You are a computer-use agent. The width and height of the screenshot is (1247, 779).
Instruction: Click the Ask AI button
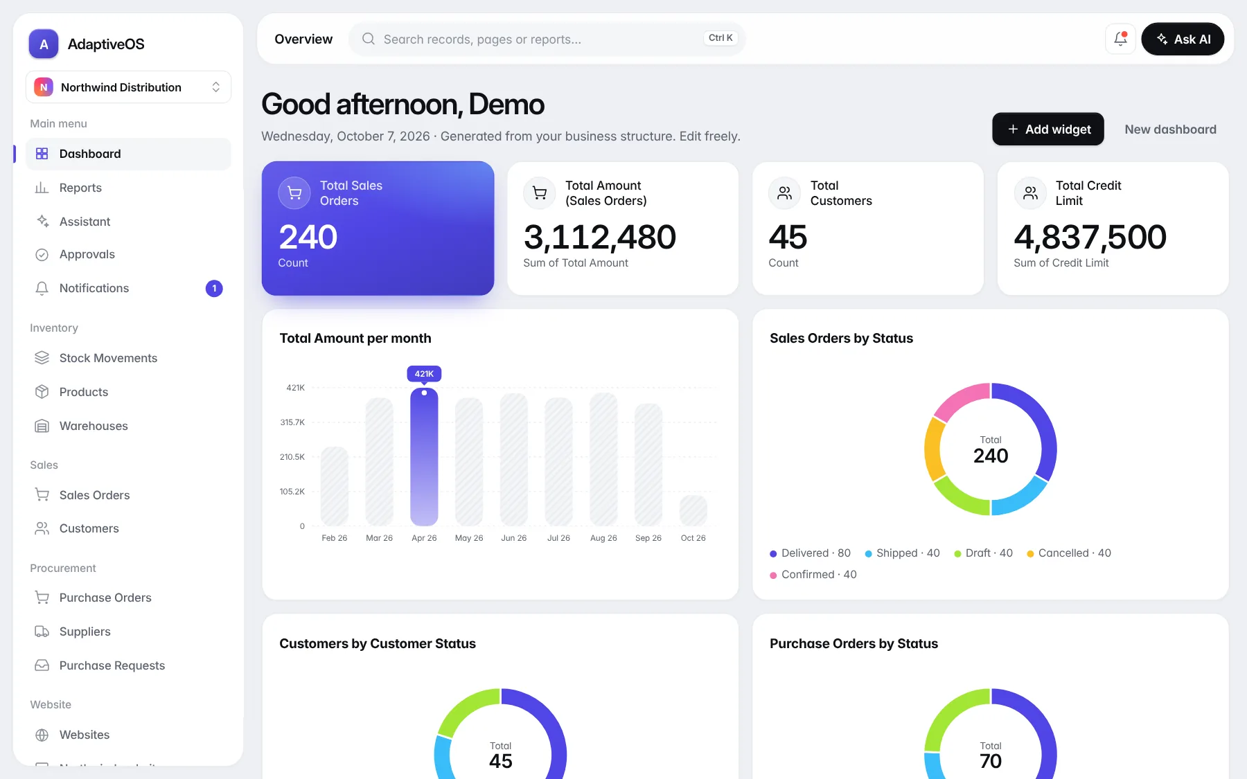pyautogui.click(x=1183, y=39)
